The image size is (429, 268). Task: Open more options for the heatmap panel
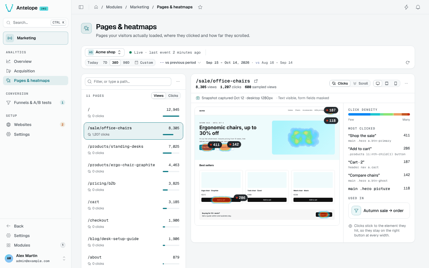coord(406,83)
